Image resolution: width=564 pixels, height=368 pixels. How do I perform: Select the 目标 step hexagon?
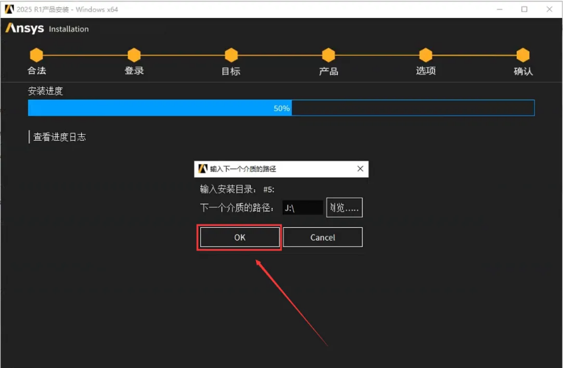tap(231, 55)
